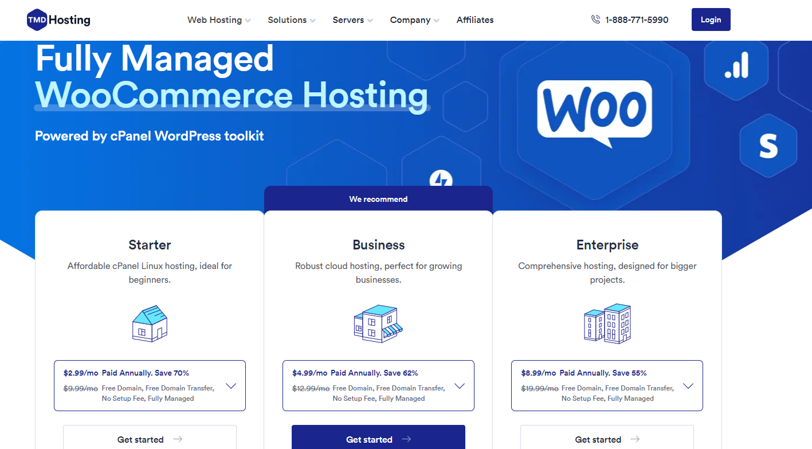
Task: Click the struck-through $9.99/mo price
Action: tap(81, 388)
